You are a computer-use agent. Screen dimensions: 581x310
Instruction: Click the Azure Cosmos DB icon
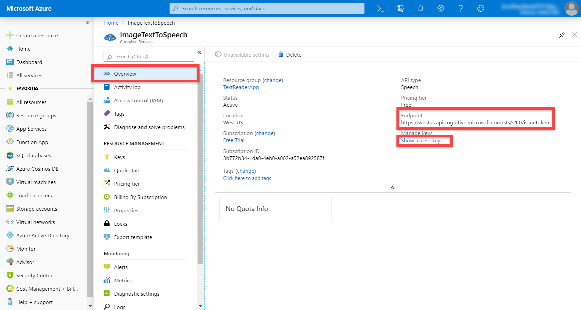10,169
